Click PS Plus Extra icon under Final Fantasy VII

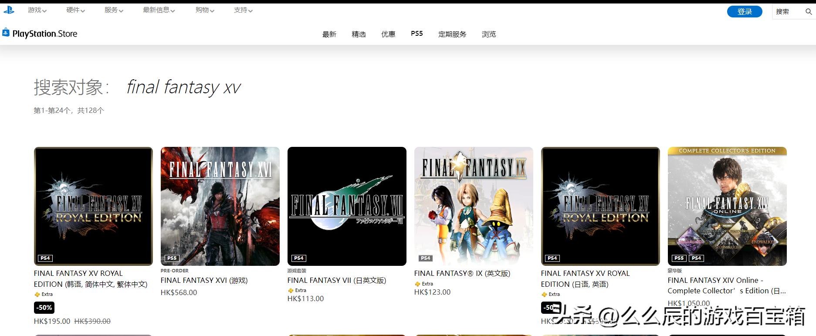(x=291, y=290)
